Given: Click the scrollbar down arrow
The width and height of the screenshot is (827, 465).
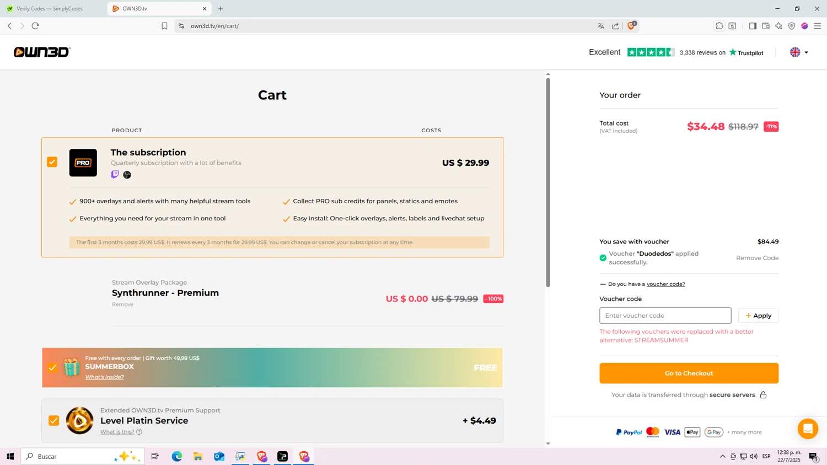Looking at the screenshot, I should [x=548, y=444].
